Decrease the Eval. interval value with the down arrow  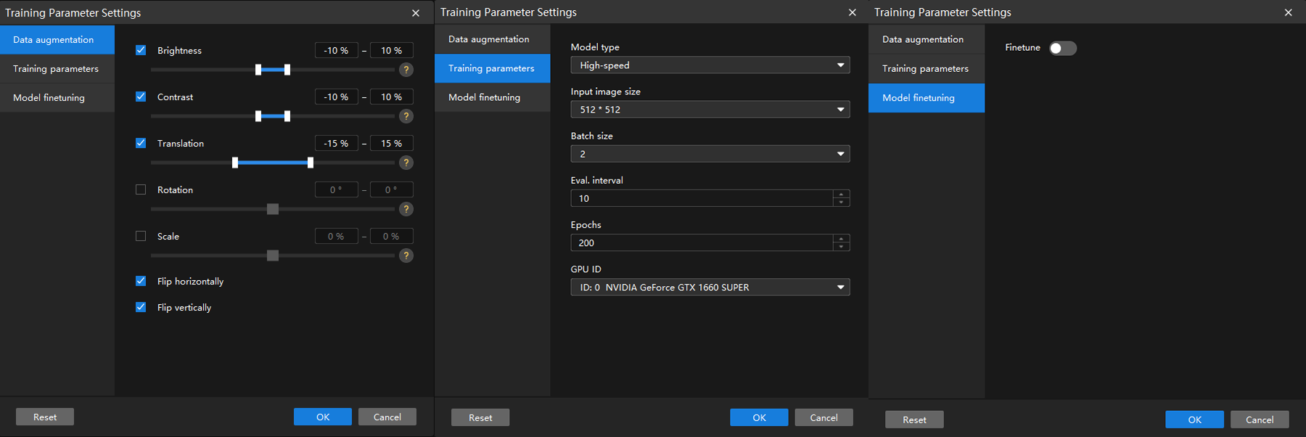[841, 203]
